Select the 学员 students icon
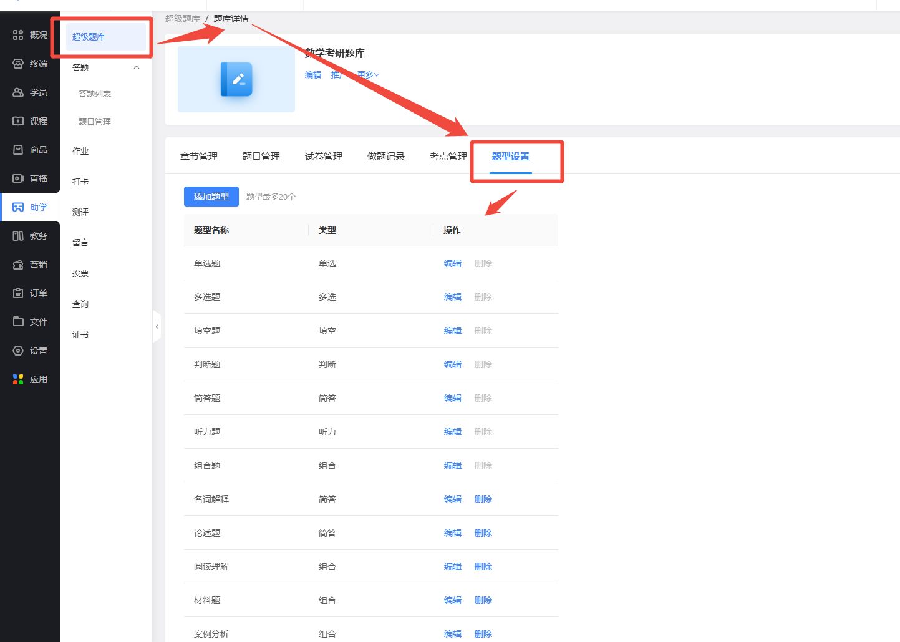The width and height of the screenshot is (900, 642). tap(18, 92)
